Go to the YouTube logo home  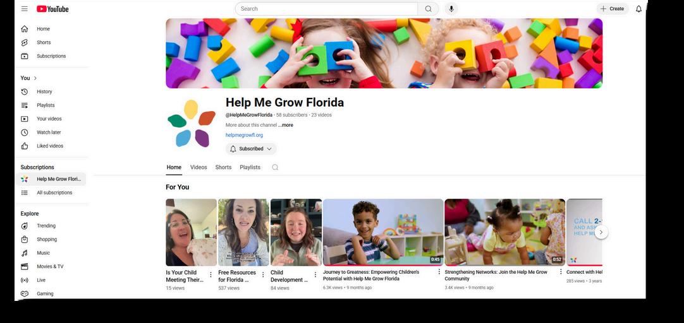coord(52,9)
